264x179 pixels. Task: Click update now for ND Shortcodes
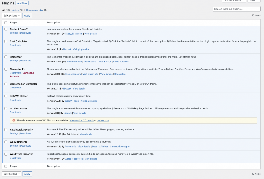(103, 120)
